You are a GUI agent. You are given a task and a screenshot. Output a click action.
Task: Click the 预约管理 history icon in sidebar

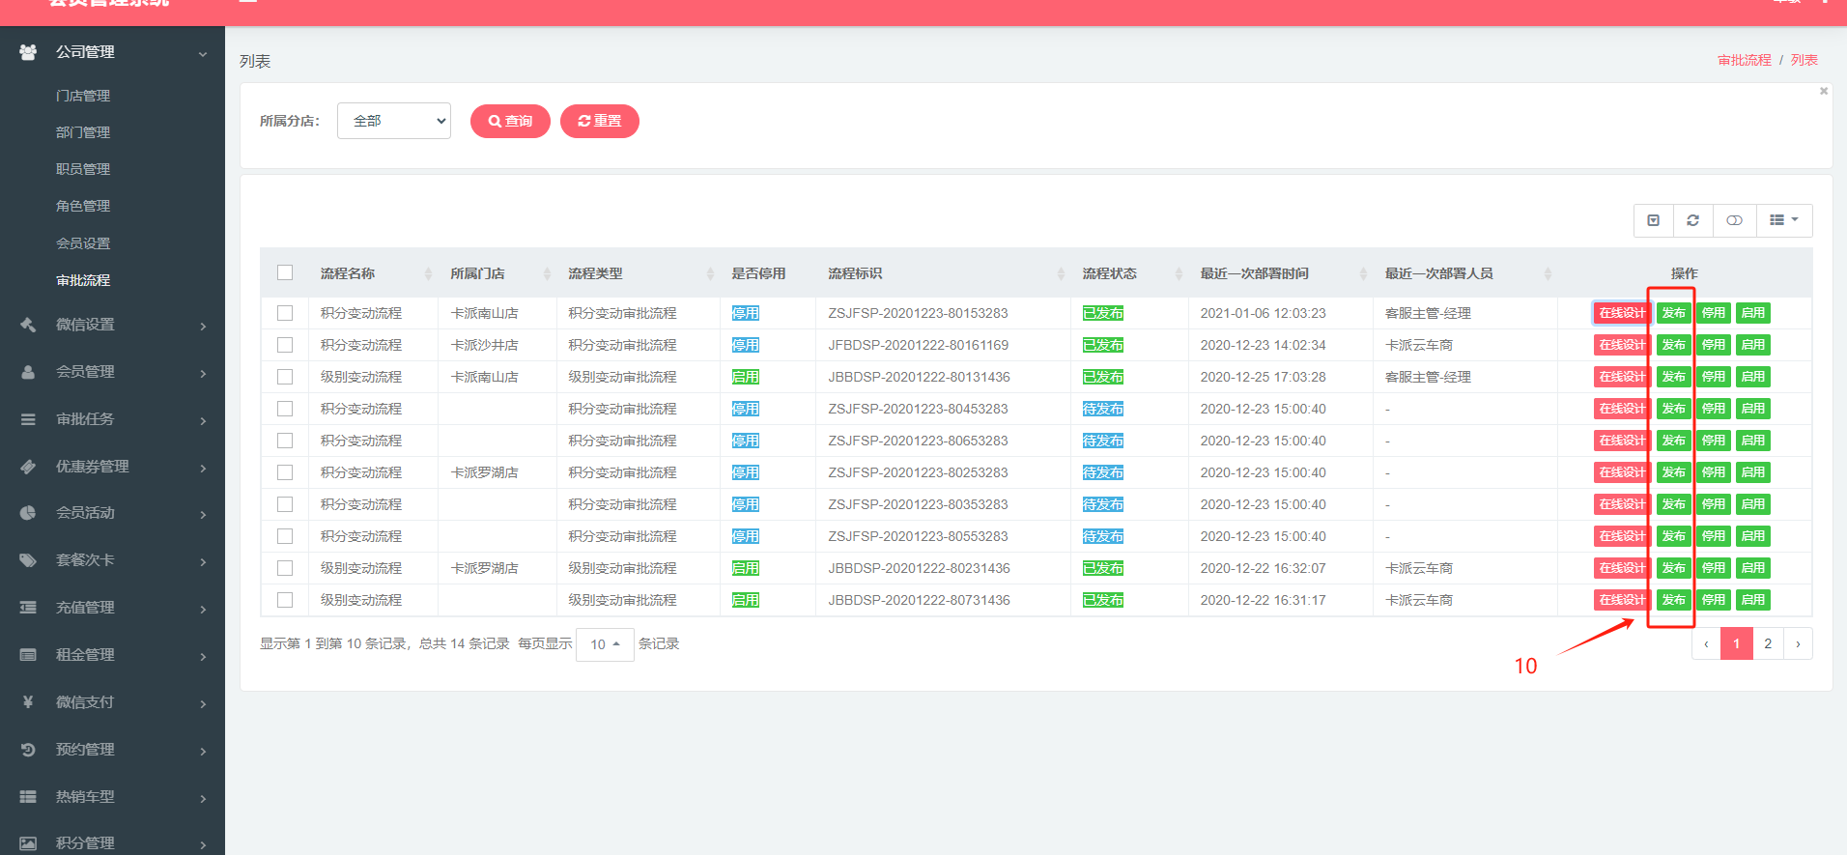[28, 750]
